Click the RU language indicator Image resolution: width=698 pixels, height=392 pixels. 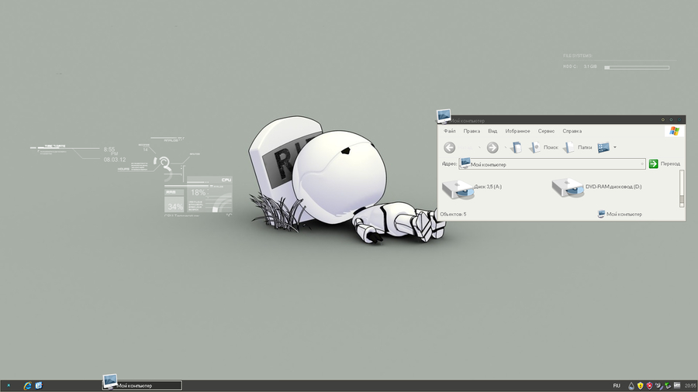pos(617,386)
